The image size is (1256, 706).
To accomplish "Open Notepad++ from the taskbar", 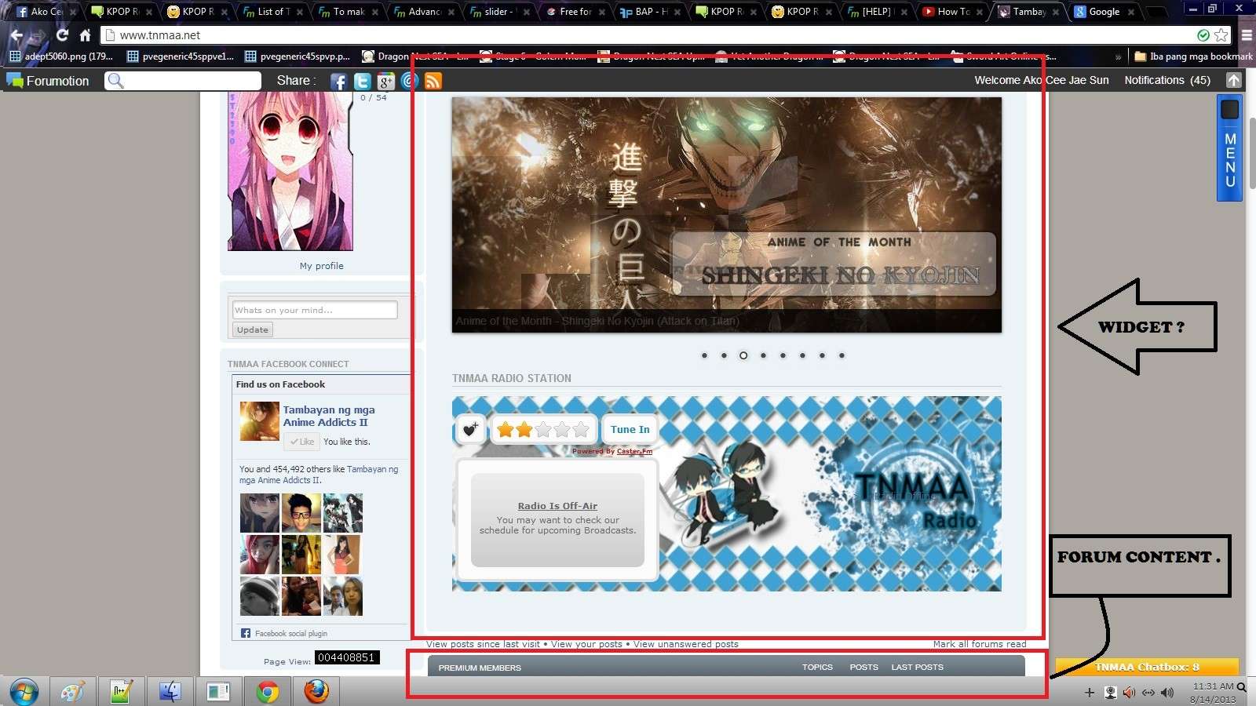I will coord(121,692).
